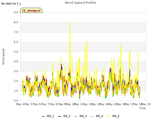Click the May 7 x-axis tick label
The width and height of the screenshot is (161, 121).
45,104
